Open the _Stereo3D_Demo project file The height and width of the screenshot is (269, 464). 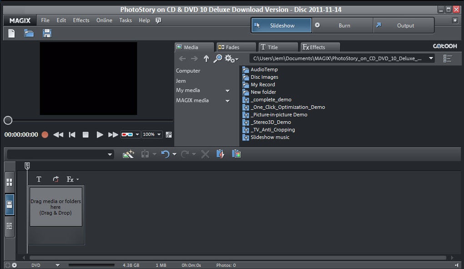coord(270,122)
